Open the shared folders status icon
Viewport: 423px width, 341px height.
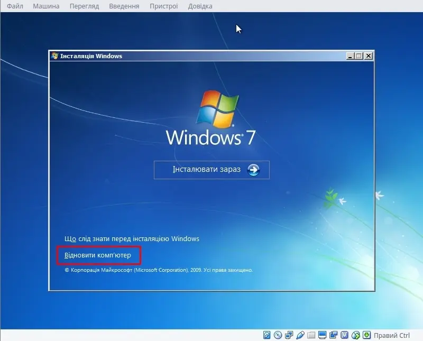(311, 335)
